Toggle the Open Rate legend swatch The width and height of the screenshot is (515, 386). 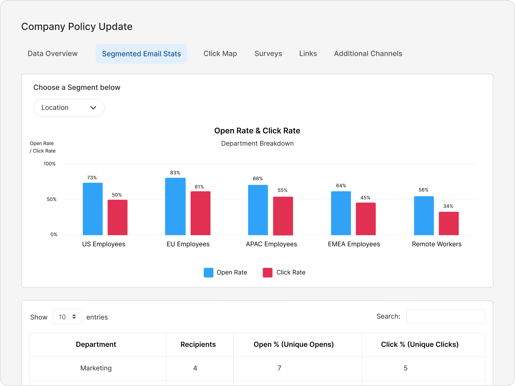(x=208, y=272)
